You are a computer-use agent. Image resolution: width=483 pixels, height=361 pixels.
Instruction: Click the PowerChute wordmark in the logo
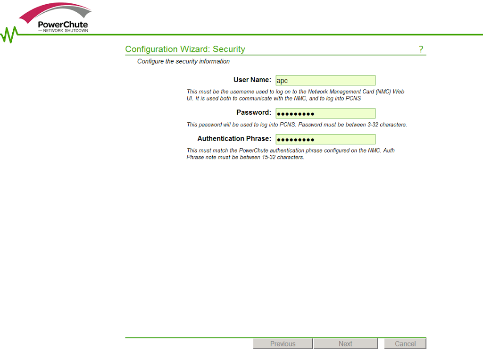tap(63, 25)
